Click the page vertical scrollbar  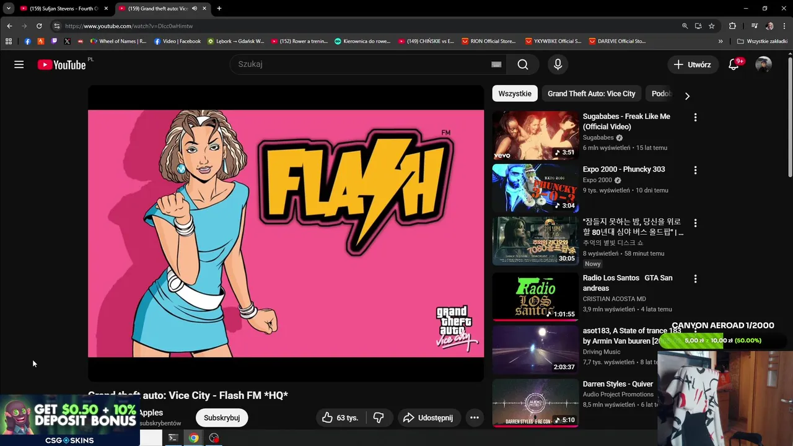(790, 118)
